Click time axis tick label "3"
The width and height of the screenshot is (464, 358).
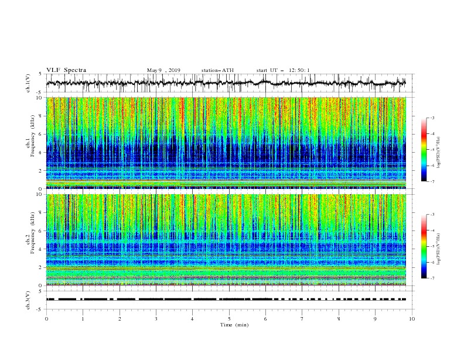tap(156, 319)
